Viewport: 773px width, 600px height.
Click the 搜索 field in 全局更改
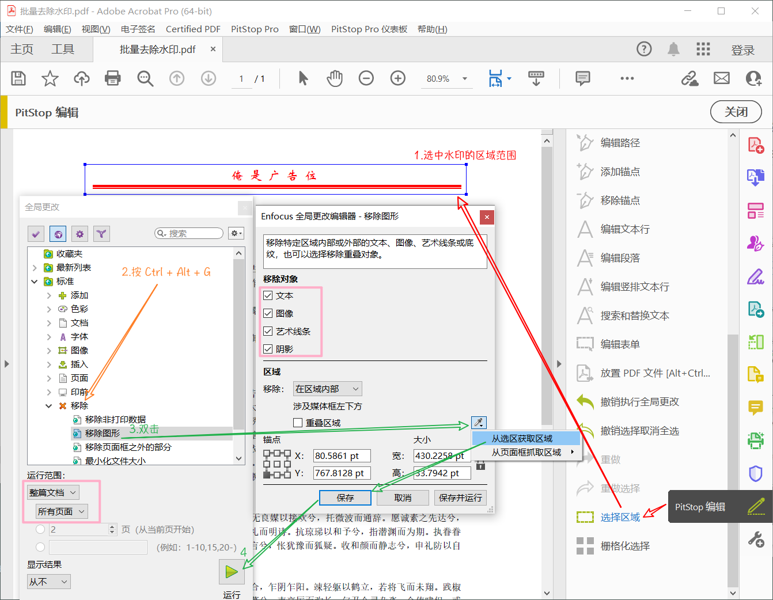pyautogui.click(x=189, y=233)
